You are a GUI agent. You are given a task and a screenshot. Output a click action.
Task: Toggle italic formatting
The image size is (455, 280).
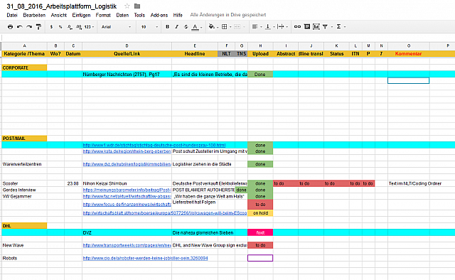coord(176,27)
